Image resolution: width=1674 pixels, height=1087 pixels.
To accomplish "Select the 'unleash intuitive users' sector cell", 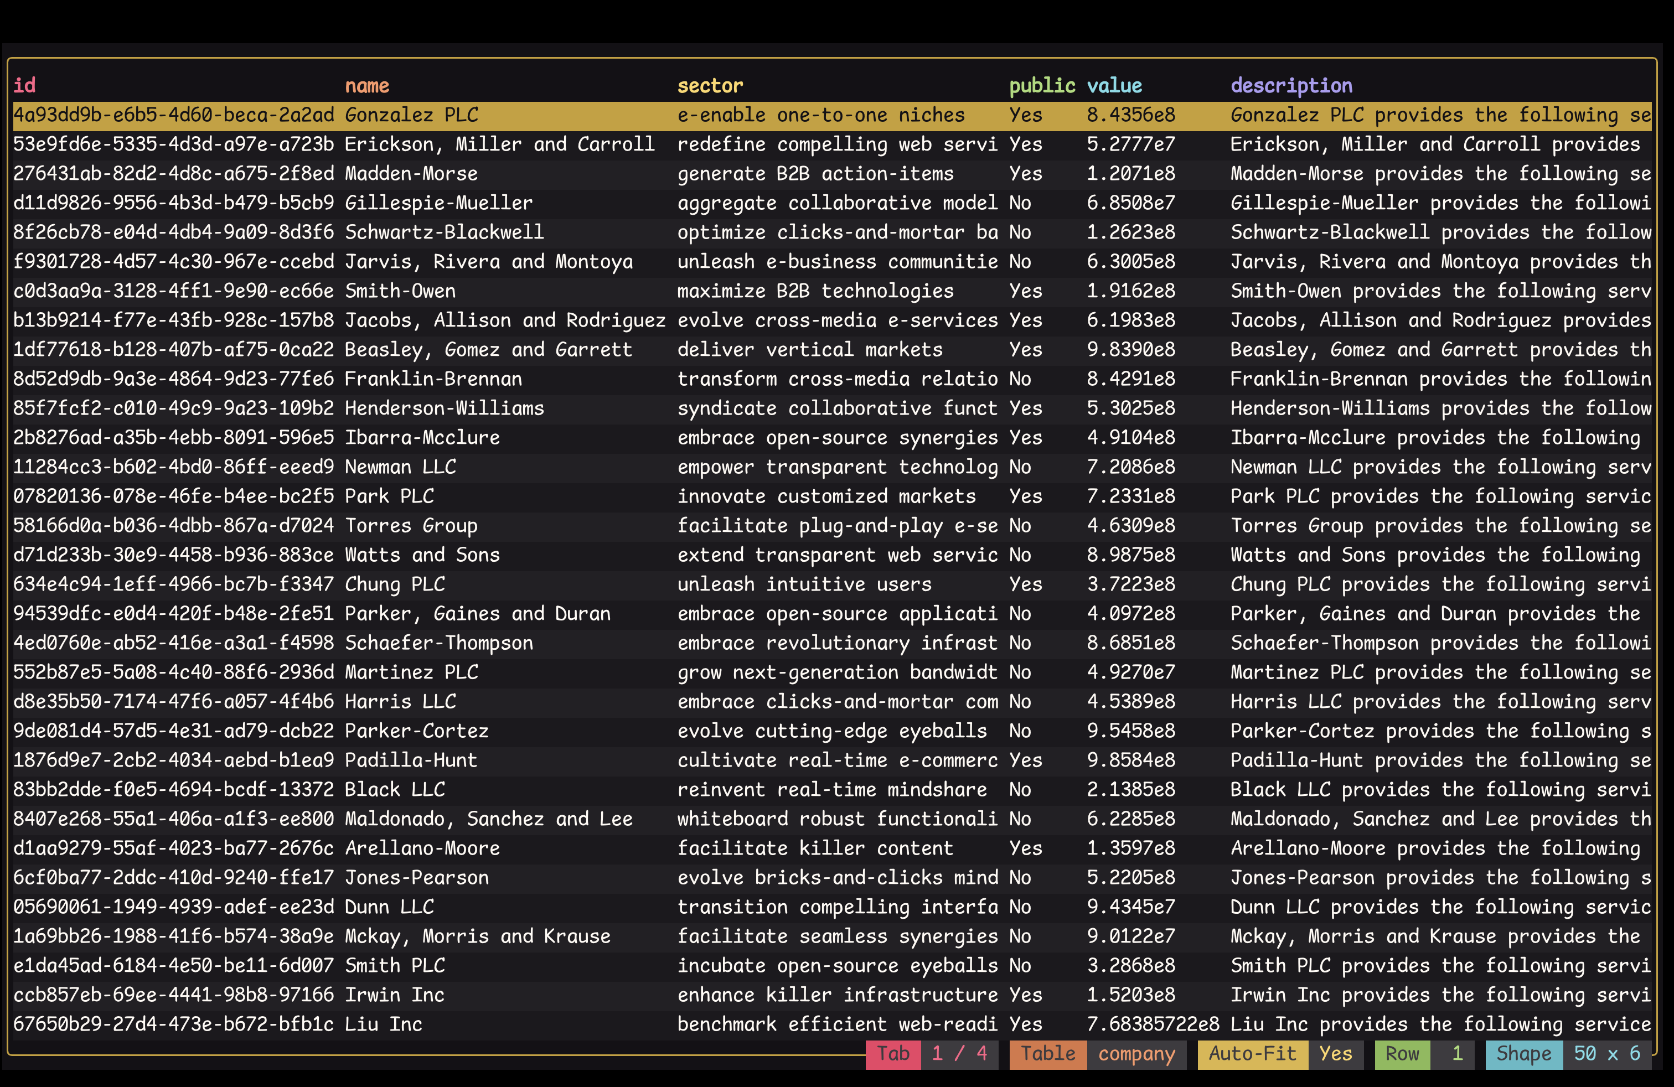I will point(804,584).
